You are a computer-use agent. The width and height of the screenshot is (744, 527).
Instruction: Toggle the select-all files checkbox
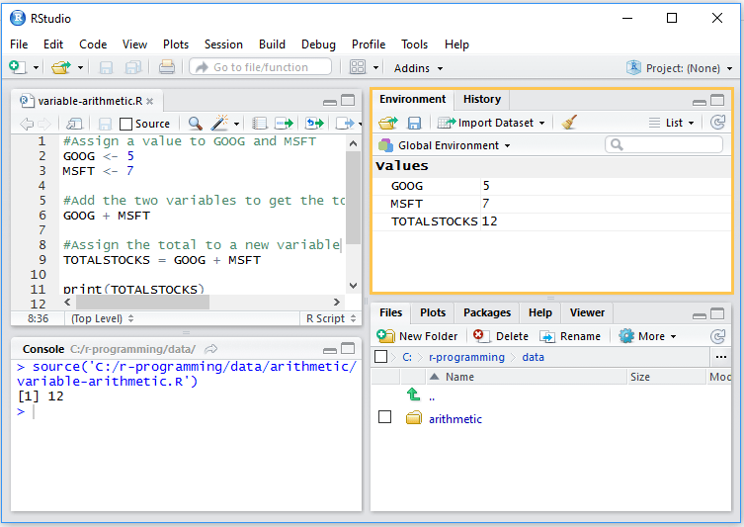[x=380, y=357]
